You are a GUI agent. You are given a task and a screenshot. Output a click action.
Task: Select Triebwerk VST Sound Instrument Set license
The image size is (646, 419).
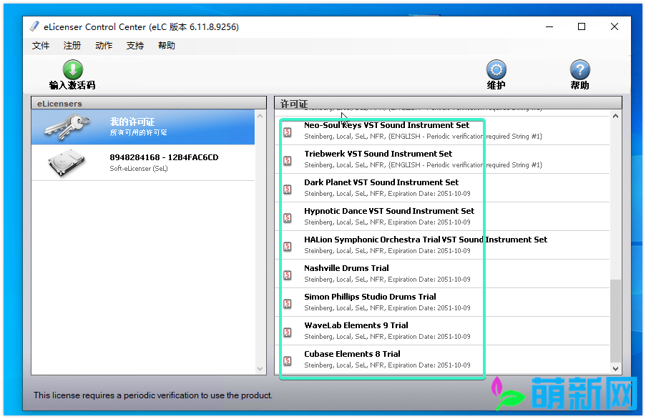[x=443, y=159]
